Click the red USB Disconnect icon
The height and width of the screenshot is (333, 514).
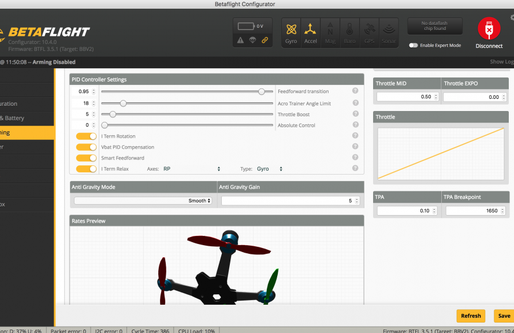tap(489, 29)
